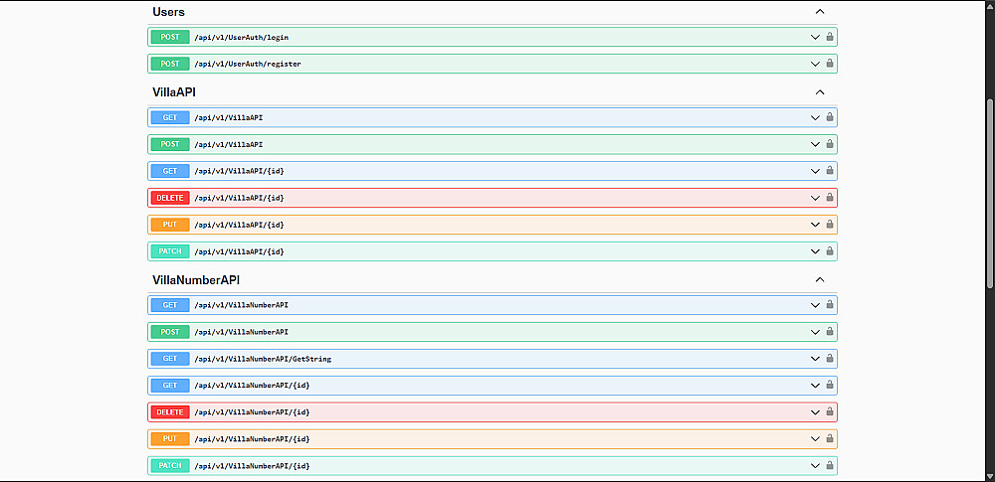Image resolution: width=995 pixels, height=482 pixels.
Task: Click lock icon on DELETE VillaNumberAPI/{id} row
Action: pyautogui.click(x=830, y=412)
